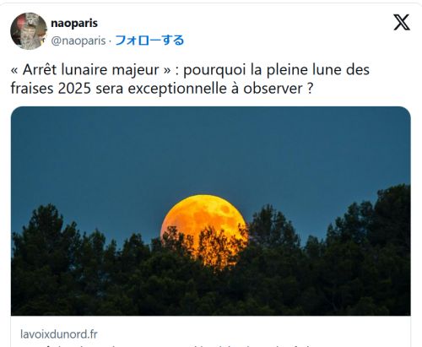Select the « Arrêt lunaire majeur » phrase
The height and width of the screenshot is (347, 422).
point(90,69)
